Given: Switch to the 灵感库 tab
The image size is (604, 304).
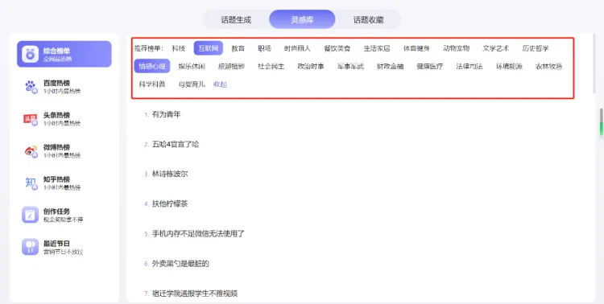Looking at the screenshot, I should pos(302,19).
